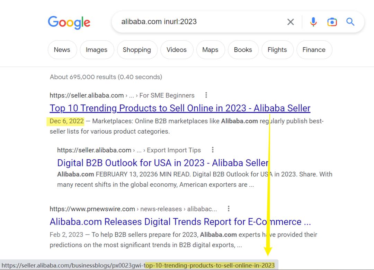
Task: Click into the search query field
Action: coord(201,22)
